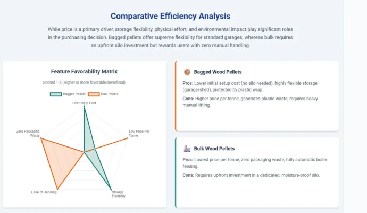Click the Storage Flexibility axis label
This screenshot has height=213, width=367.
[x=118, y=194]
